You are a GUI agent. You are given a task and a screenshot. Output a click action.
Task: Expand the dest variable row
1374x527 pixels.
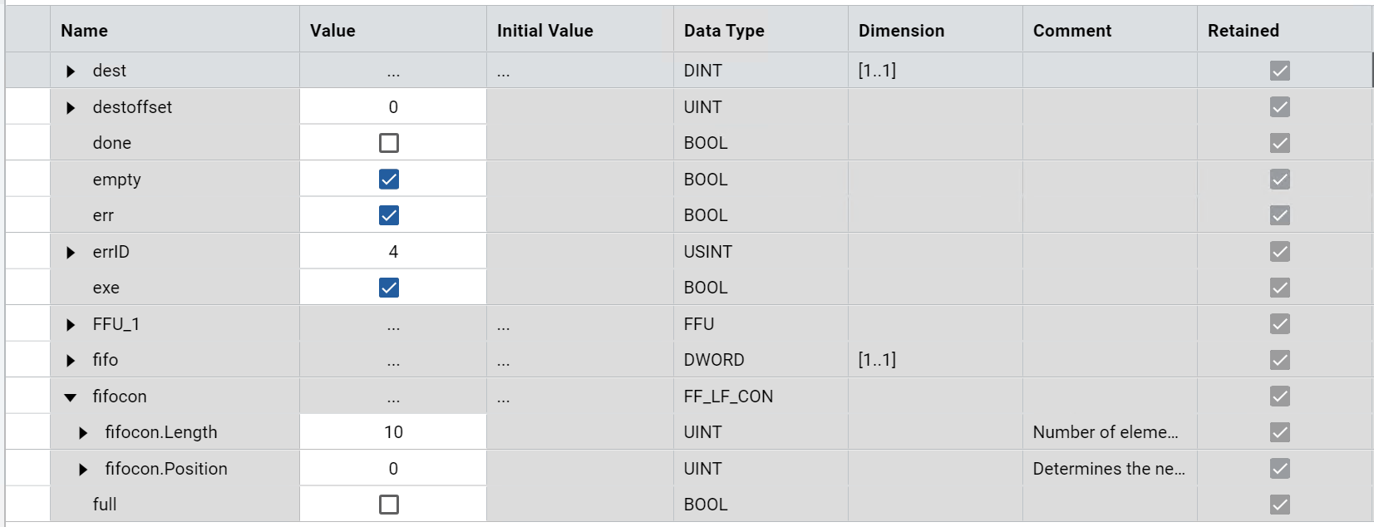[71, 71]
